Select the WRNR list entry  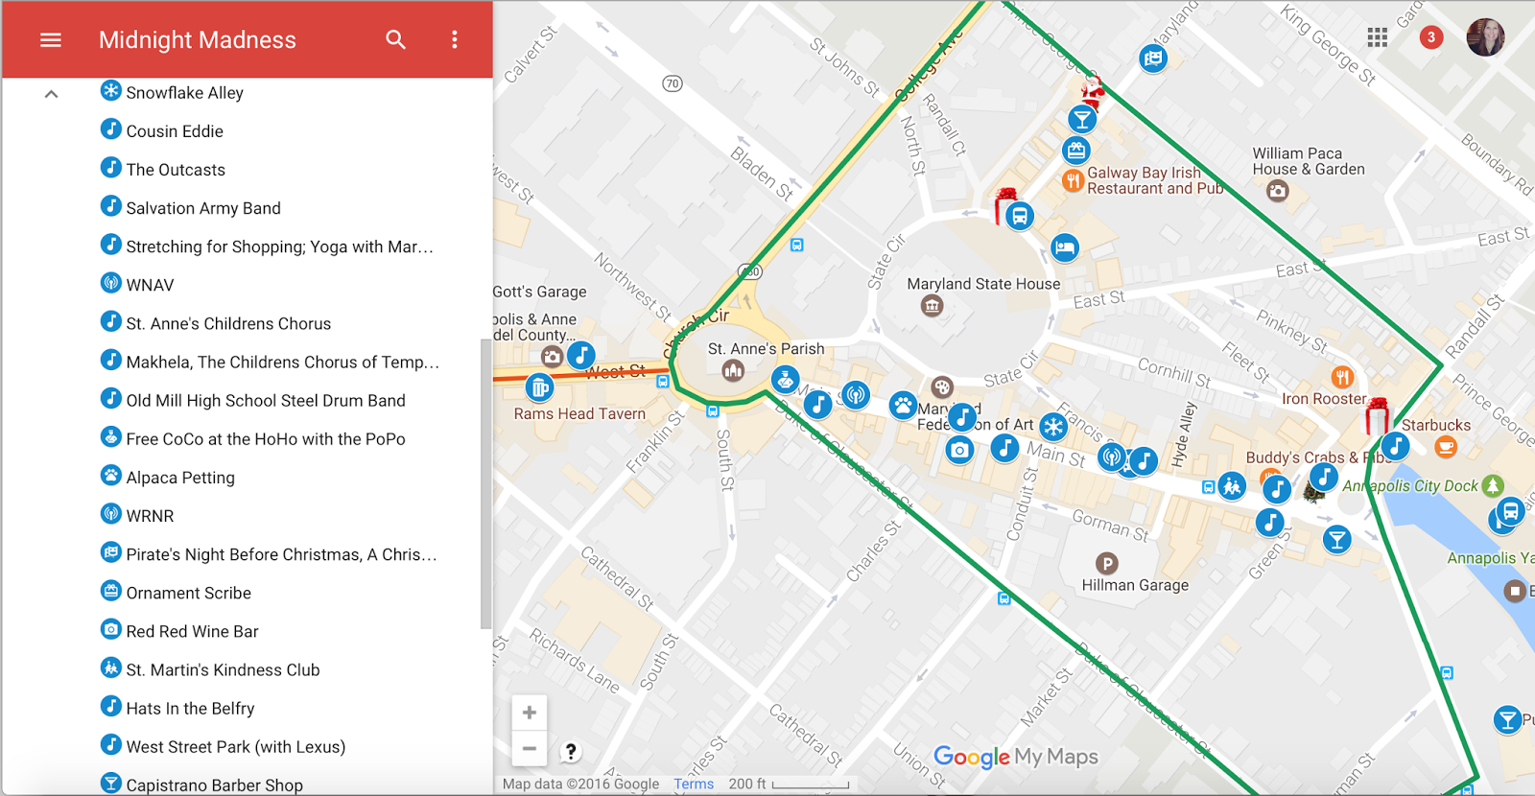tap(137, 515)
